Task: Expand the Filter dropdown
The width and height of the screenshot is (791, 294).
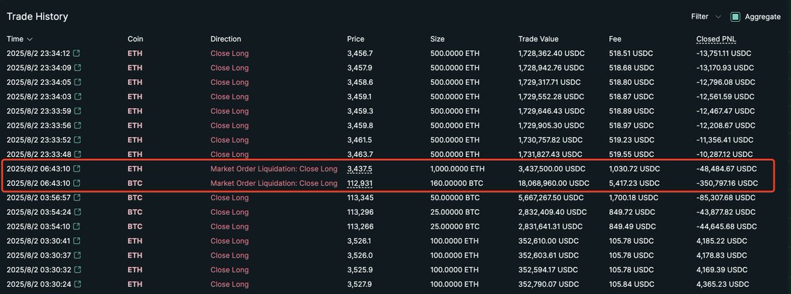Action: tap(705, 16)
